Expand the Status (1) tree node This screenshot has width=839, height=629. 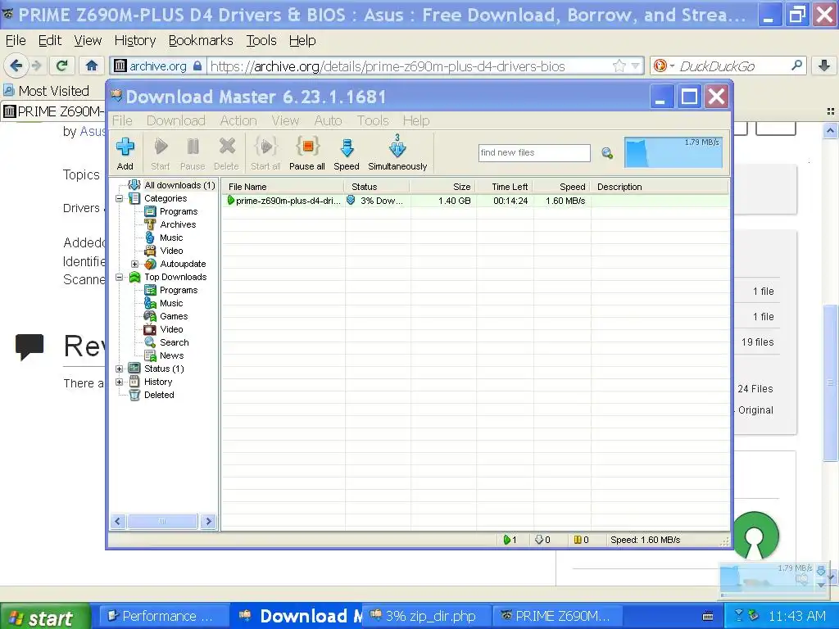tap(120, 369)
